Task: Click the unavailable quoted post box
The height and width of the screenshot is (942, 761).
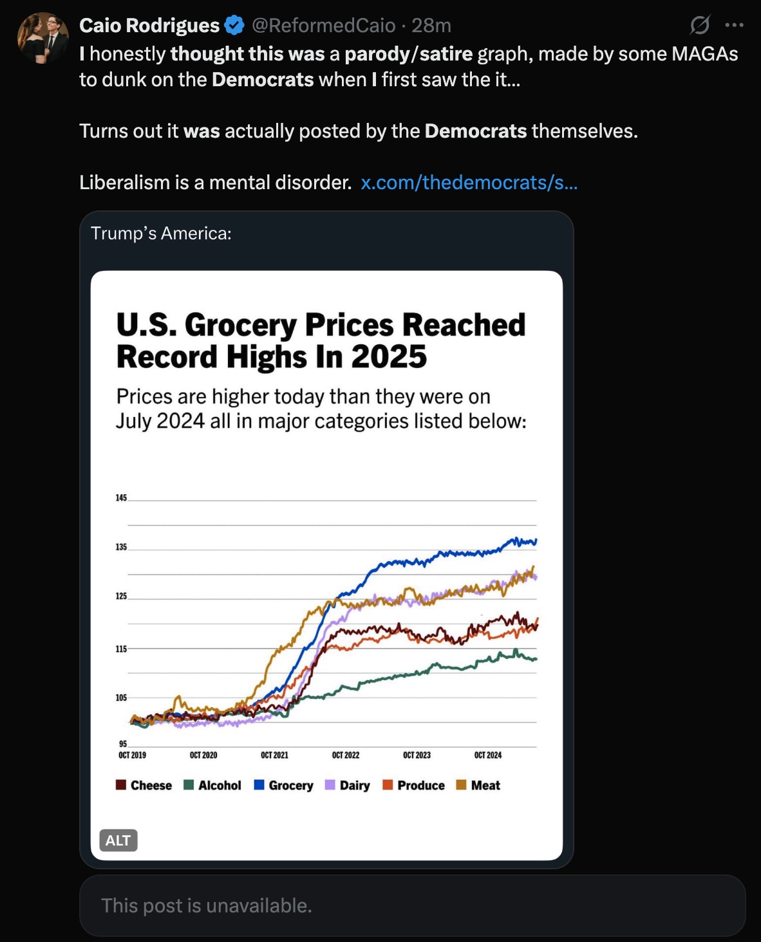Action: [412, 905]
